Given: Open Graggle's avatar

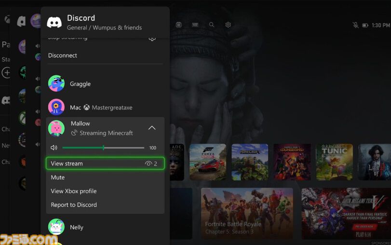Looking at the screenshot, I should pos(56,83).
